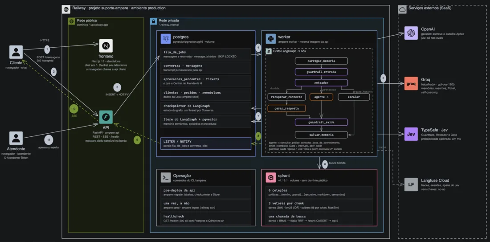Screen dimensions: 490x242
Task: Click the cloud icon beside Serviços externos
Action: tap(402, 9)
